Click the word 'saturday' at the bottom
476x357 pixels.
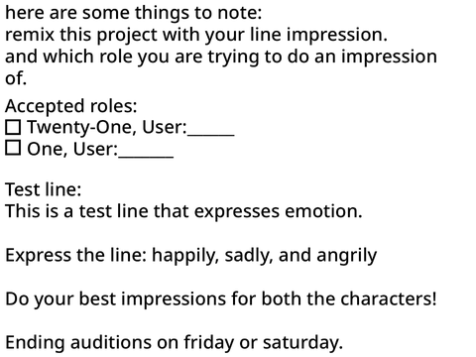(x=302, y=342)
